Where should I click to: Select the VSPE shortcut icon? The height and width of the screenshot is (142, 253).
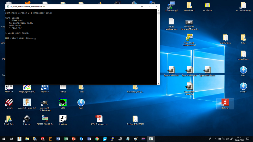[63, 103]
